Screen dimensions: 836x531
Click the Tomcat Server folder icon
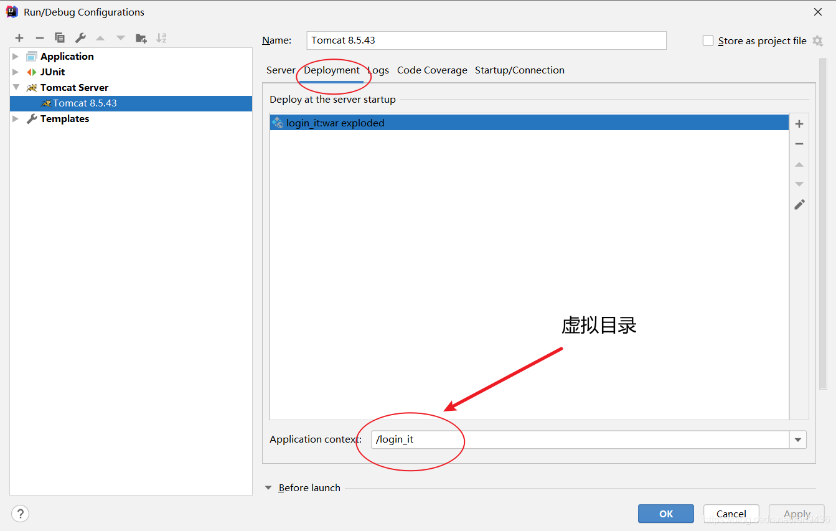coord(32,88)
